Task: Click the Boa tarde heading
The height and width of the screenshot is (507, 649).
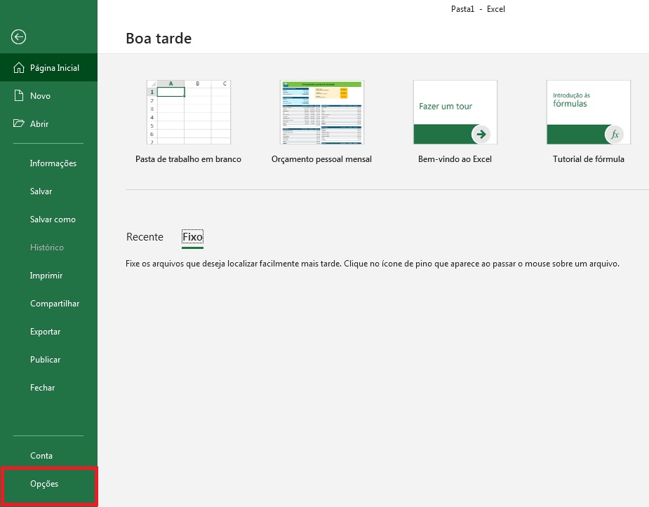Action: pos(159,39)
